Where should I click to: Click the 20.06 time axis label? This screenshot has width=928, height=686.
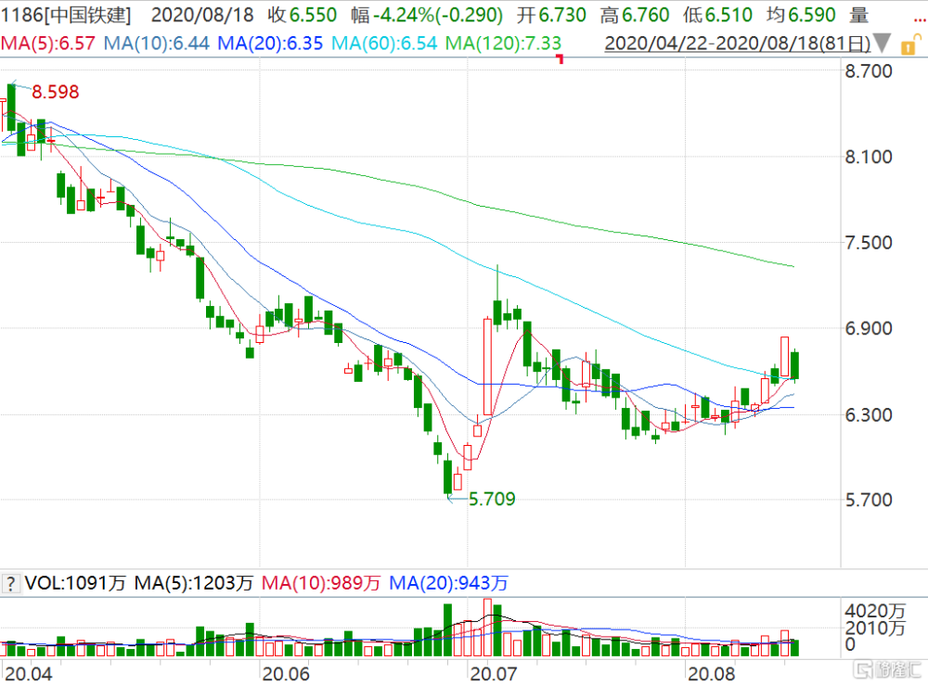[x=286, y=674]
